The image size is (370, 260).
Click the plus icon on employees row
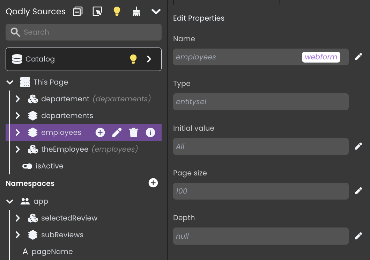coord(100,132)
